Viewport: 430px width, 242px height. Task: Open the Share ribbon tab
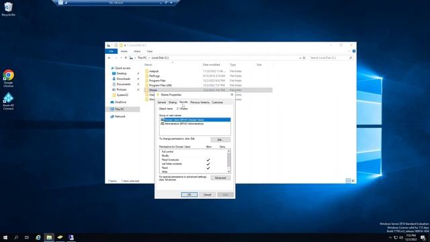[x=137, y=51]
